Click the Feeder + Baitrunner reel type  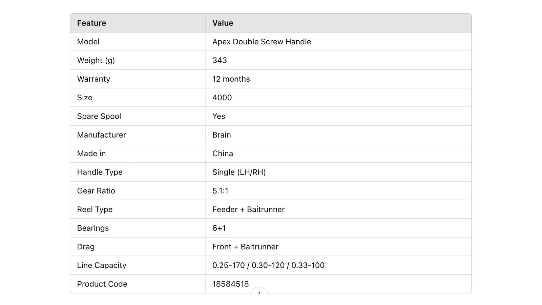coord(248,209)
